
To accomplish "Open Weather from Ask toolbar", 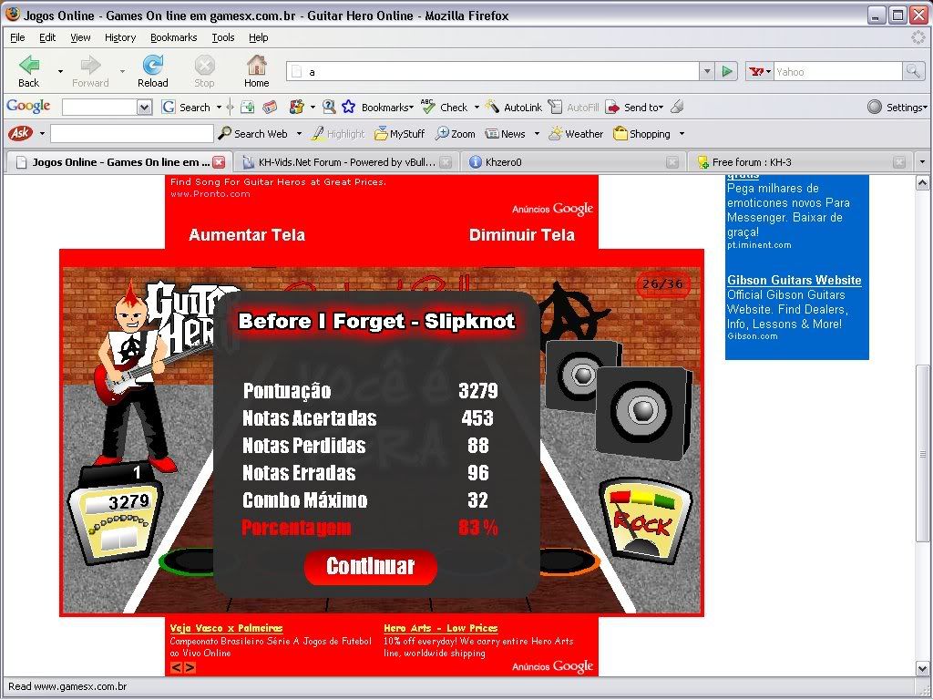I will 576,134.
